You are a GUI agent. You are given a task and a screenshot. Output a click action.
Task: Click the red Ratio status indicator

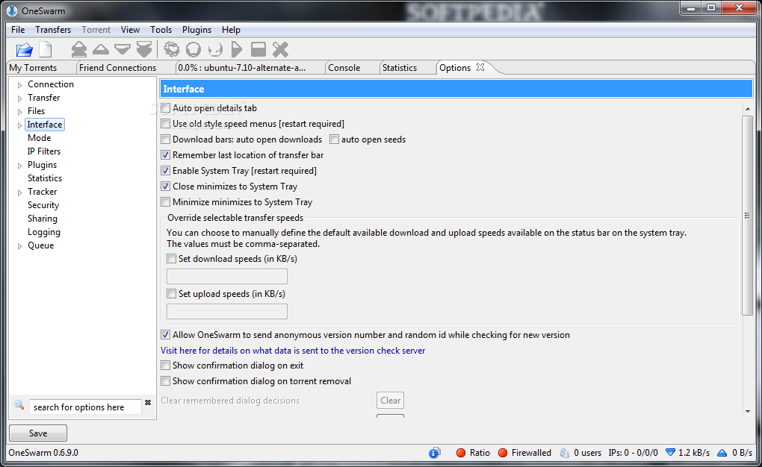click(461, 452)
